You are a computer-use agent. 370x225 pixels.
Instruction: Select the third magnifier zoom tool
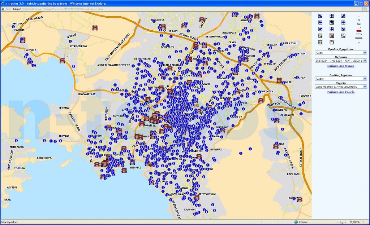pyautogui.click(x=343, y=36)
